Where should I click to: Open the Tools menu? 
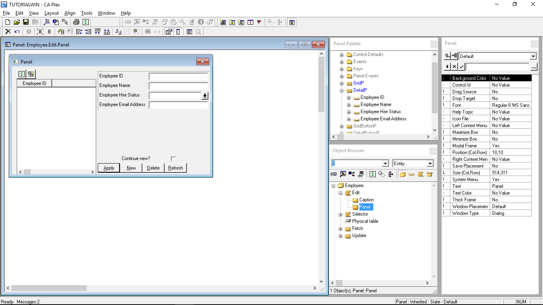pos(86,13)
